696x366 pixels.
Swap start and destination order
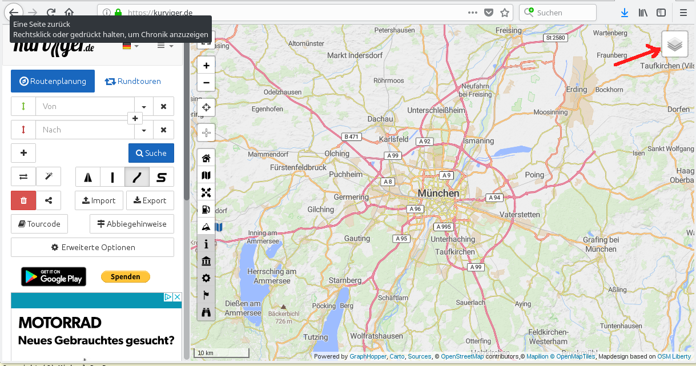tap(23, 177)
